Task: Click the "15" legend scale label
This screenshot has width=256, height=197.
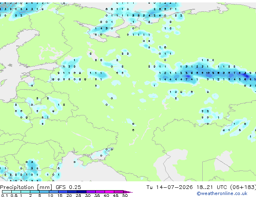Action: pyautogui.click(x=60, y=195)
